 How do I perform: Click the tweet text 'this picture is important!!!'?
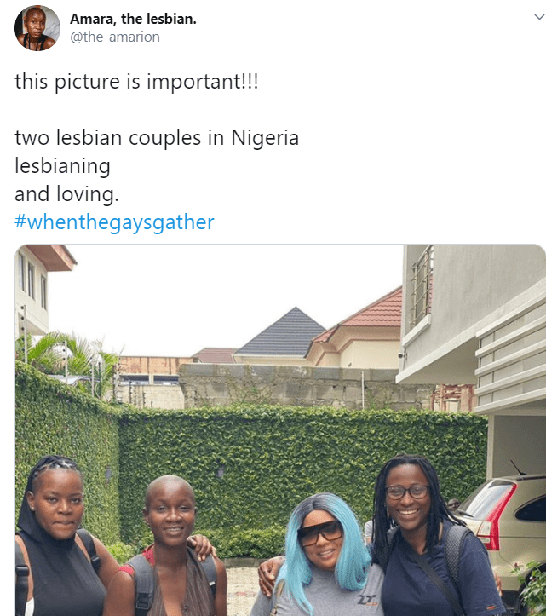click(136, 82)
